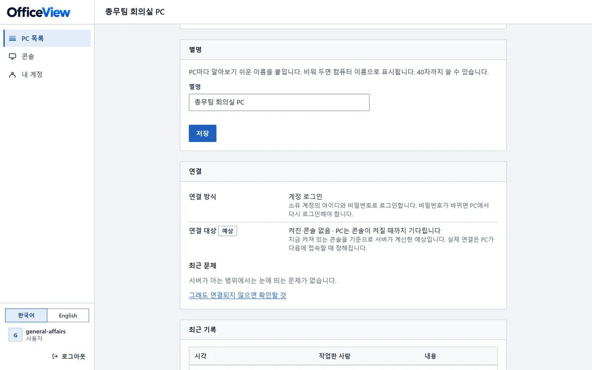592x370 pixels.
Task: Click the 내 계정 person icon
Action: pos(13,74)
